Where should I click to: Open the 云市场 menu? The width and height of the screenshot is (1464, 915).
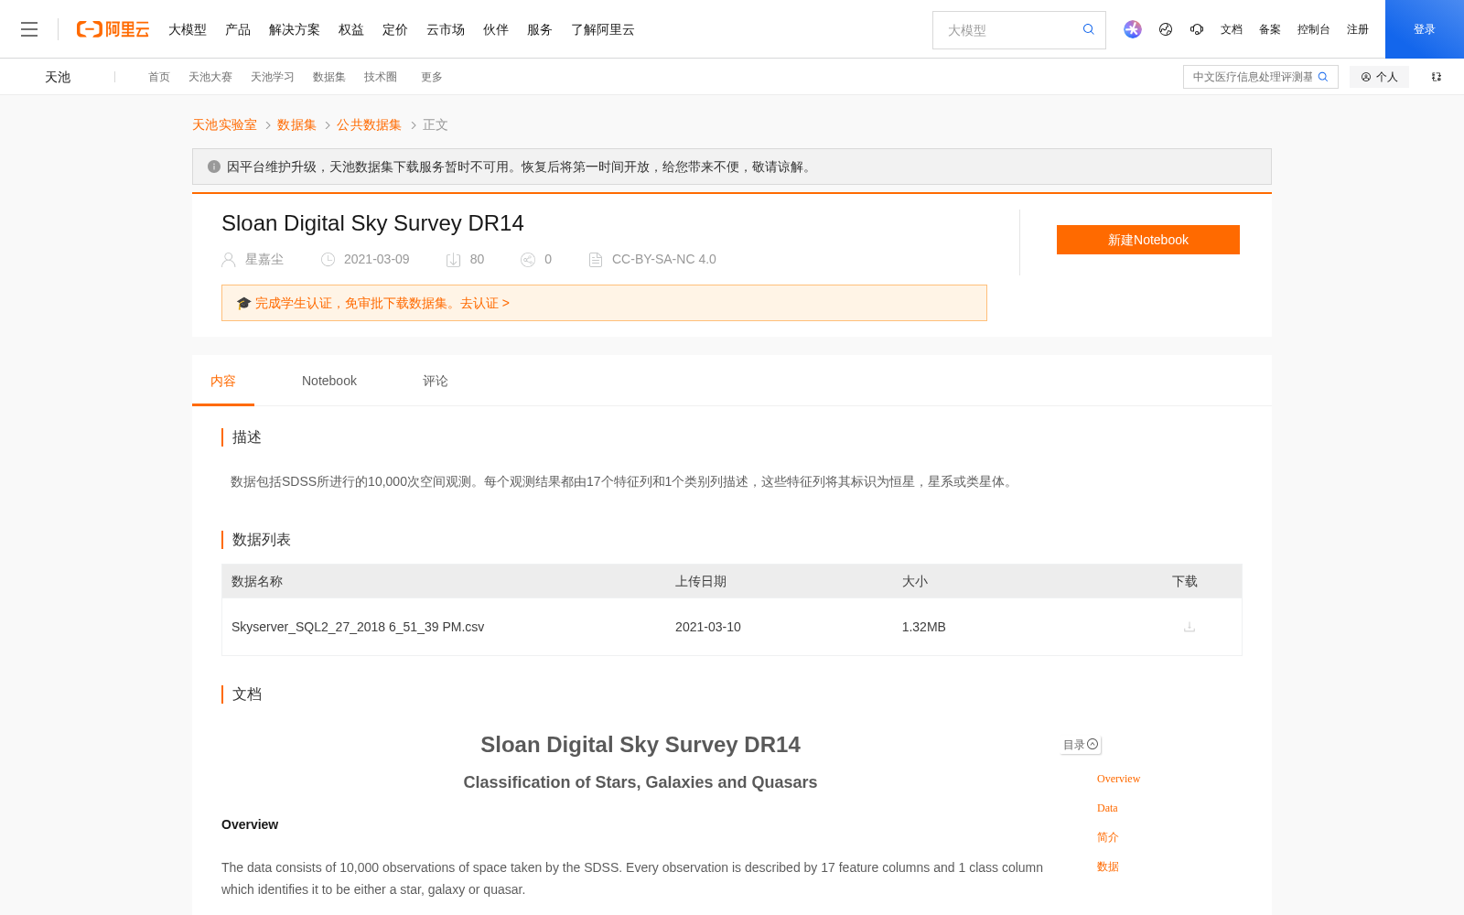click(x=446, y=29)
